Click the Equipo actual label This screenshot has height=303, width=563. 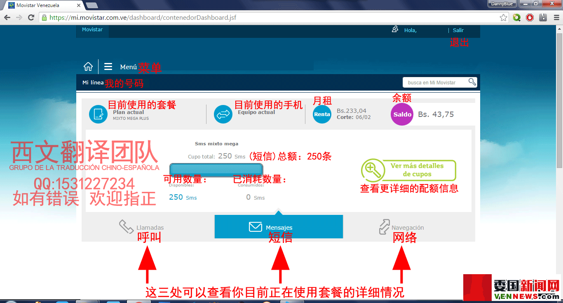coord(256,112)
